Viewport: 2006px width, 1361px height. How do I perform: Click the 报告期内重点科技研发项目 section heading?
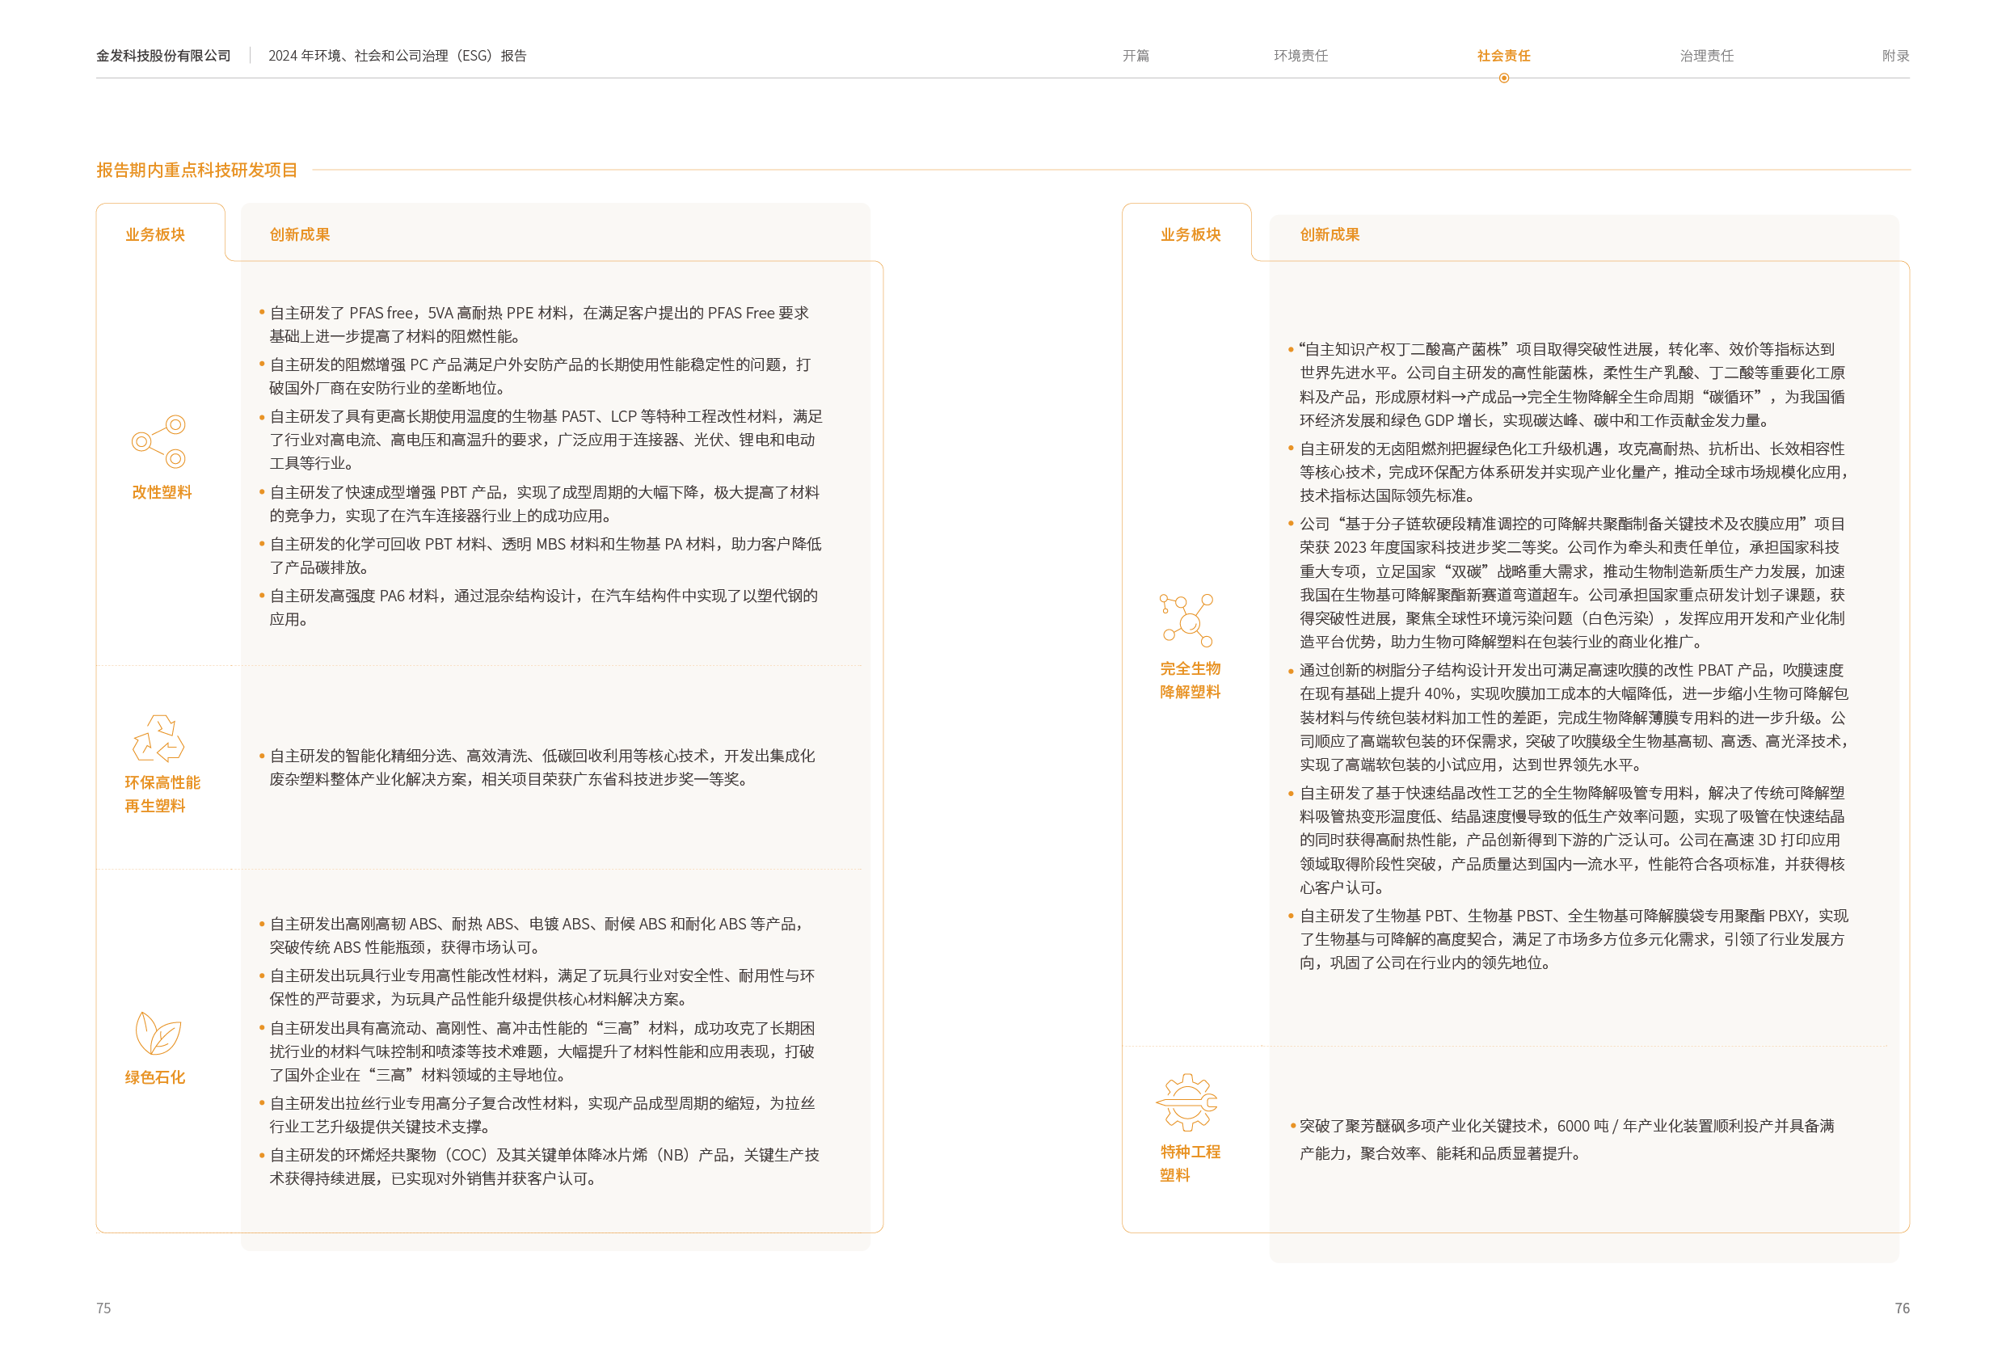[197, 170]
